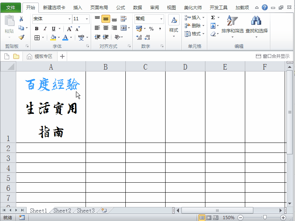Switch to the 美化大师 tab

(193, 8)
